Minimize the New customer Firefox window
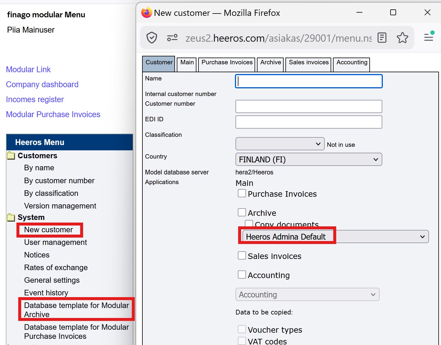Viewport: 441px width, 345px height. click(x=359, y=13)
